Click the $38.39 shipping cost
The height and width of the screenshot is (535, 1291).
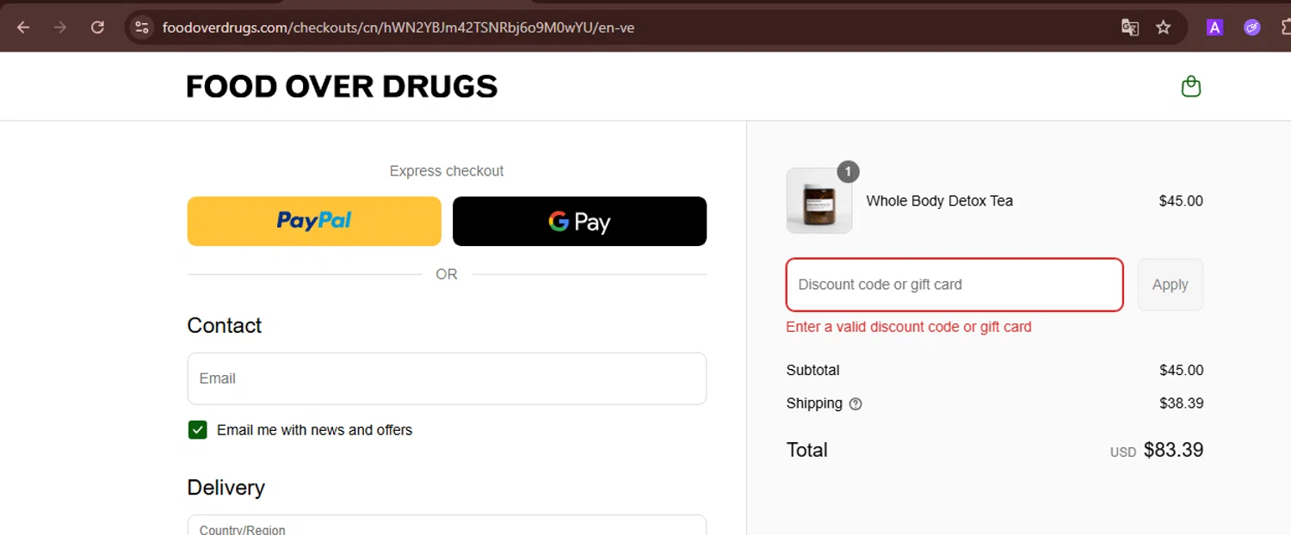[1181, 403]
